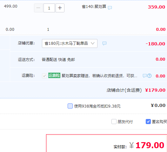The image size is (167, 152).
Task: Click the comment icon in the 运费险 row
Action: [x=145, y=76]
